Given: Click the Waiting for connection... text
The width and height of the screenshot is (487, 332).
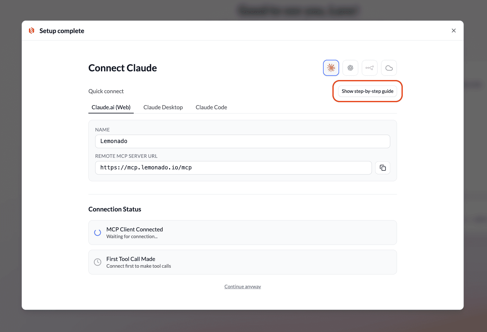Looking at the screenshot, I should pyautogui.click(x=132, y=237).
